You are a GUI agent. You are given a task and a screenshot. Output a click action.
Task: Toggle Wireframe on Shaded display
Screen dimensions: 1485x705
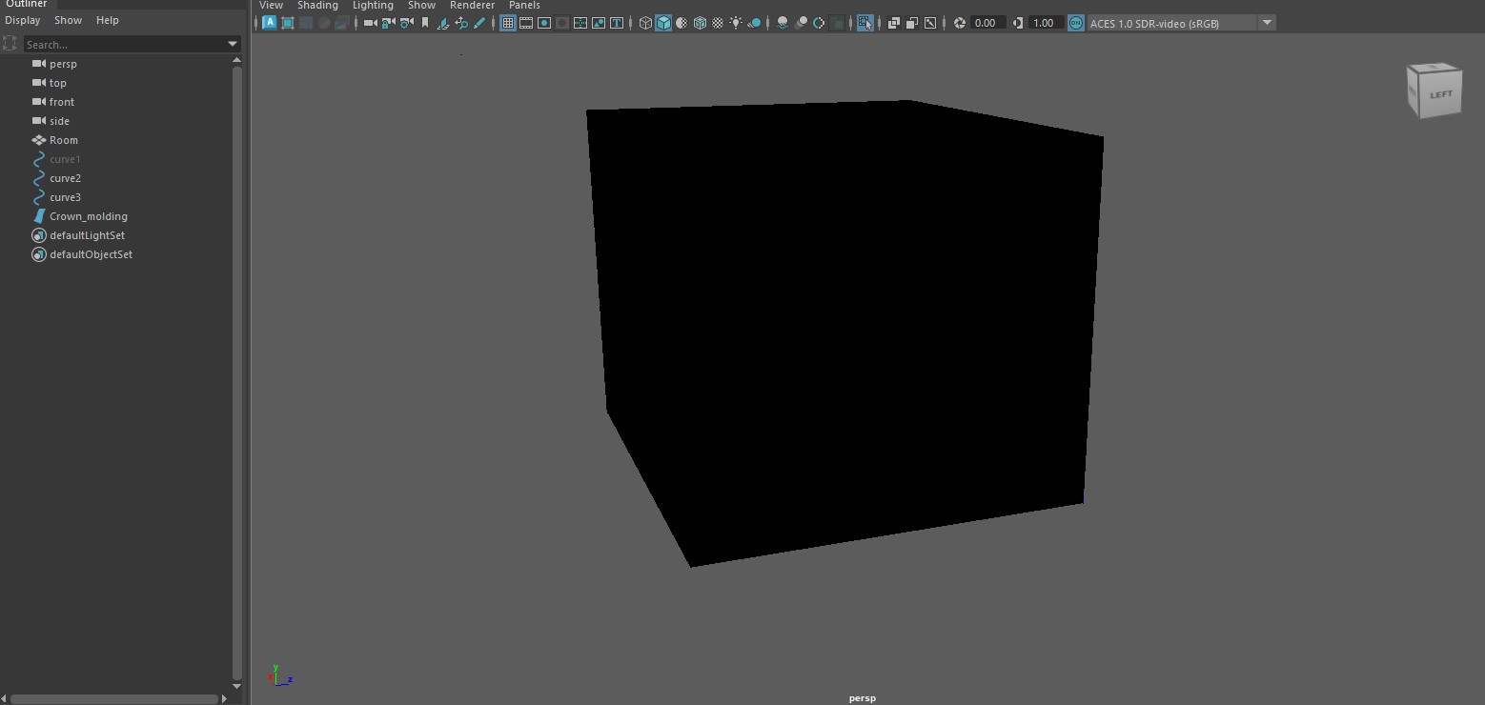[700, 23]
